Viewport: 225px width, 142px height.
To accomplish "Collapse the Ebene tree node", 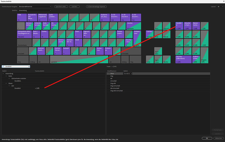I will click(6, 84).
